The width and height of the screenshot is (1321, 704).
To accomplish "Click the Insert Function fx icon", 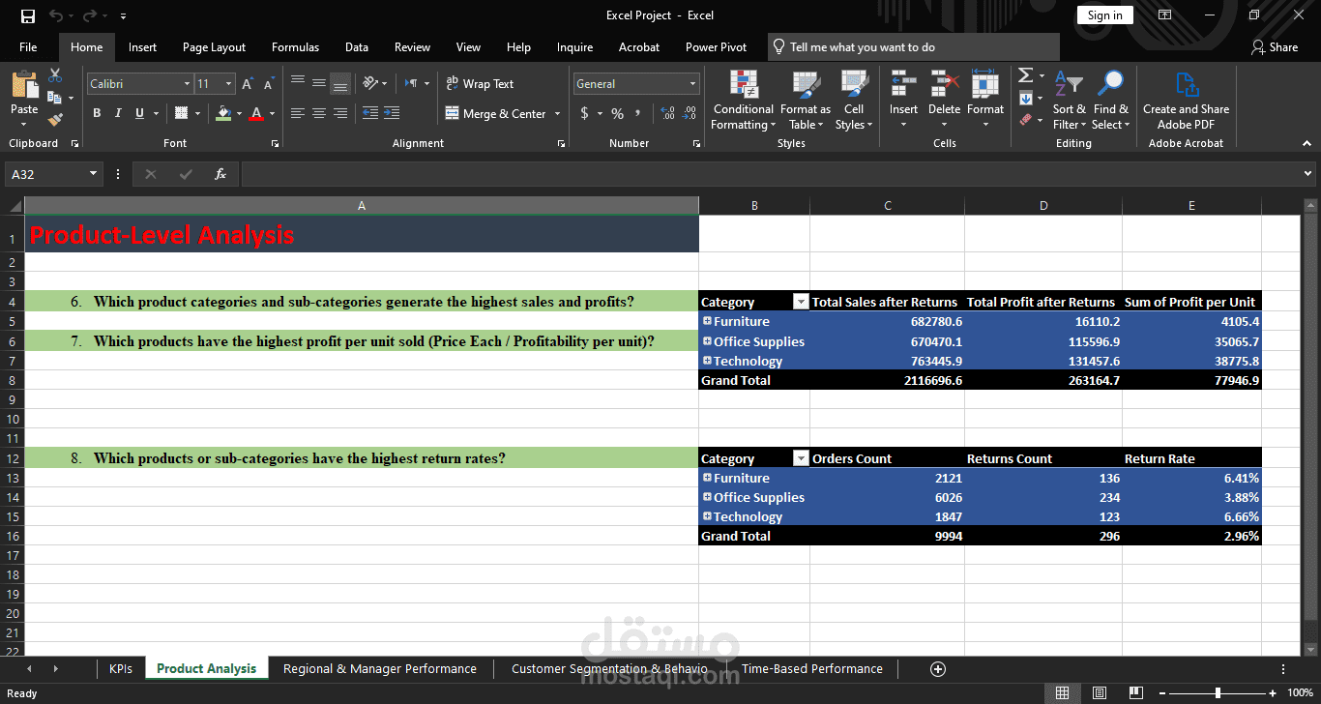I will (220, 174).
